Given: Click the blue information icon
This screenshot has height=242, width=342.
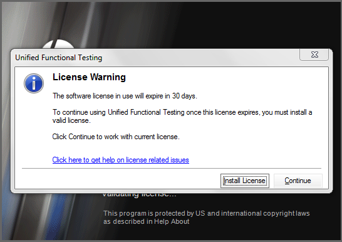Looking at the screenshot, I should point(34,83).
